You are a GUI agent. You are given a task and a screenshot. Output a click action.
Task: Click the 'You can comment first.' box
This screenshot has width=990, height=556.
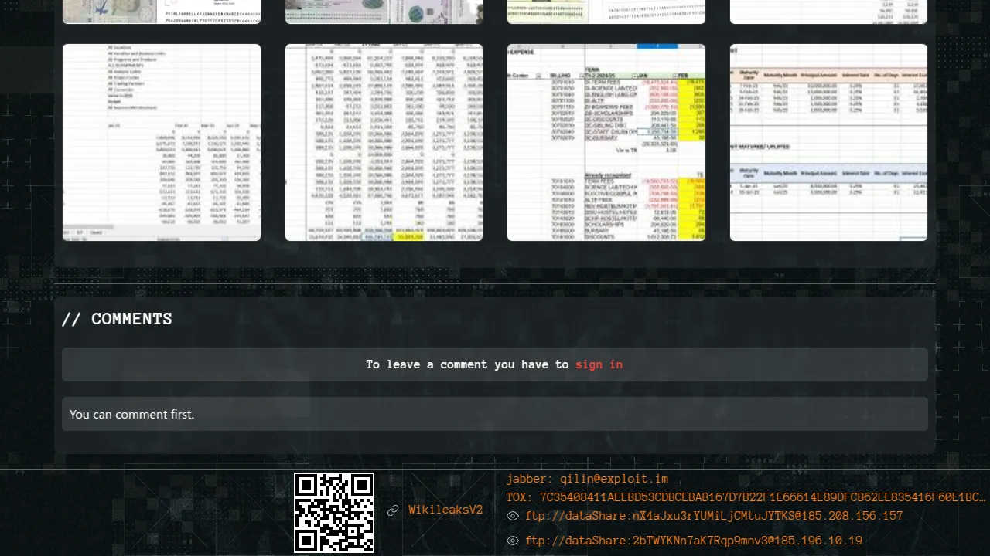click(494, 414)
